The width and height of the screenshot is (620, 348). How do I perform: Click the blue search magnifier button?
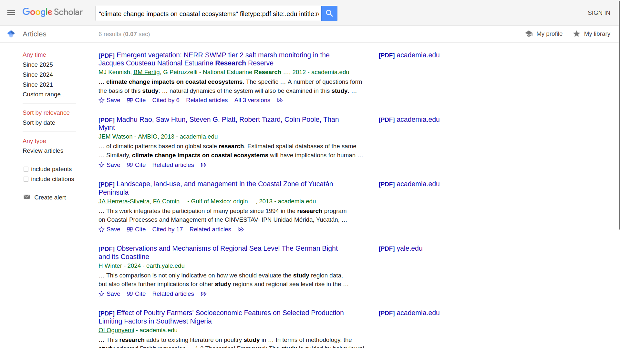pyautogui.click(x=329, y=13)
